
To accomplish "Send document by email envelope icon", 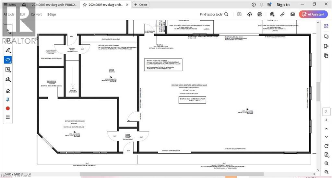I will pos(292,14).
